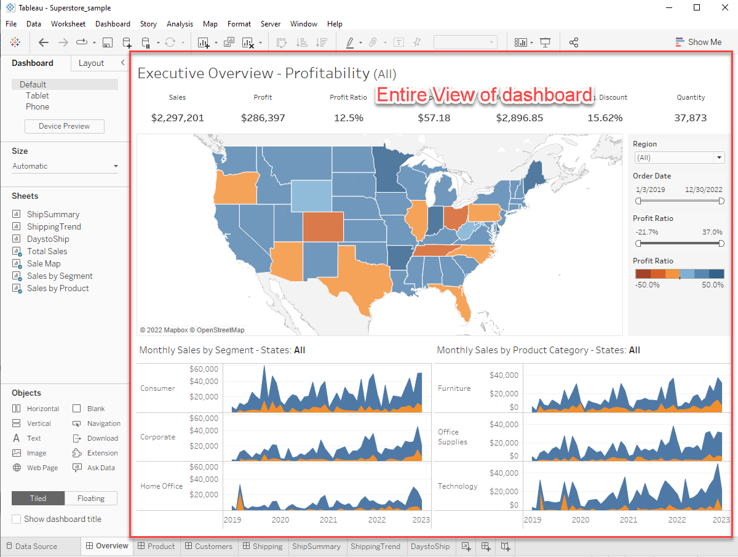The height and width of the screenshot is (557, 738).
Task: Switch to the Product sheet tab
Action: click(156, 546)
